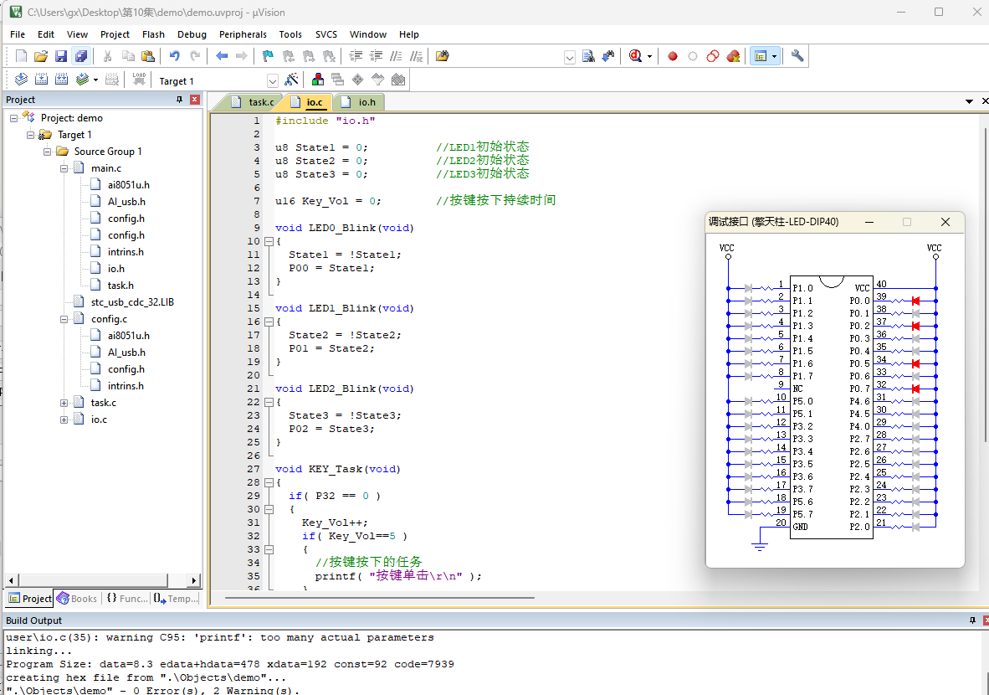Viewport: 989px width, 695px height.
Task: Click the project tree scroll right arrow
Action: 194,580
